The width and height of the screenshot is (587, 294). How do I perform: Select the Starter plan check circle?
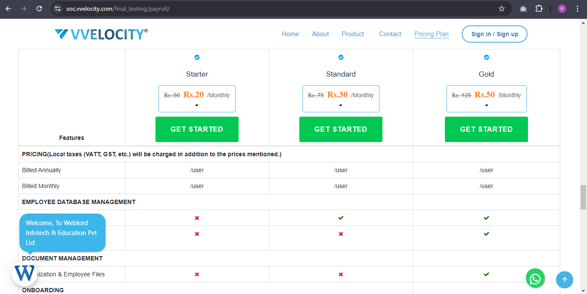(x=197, y=57)
